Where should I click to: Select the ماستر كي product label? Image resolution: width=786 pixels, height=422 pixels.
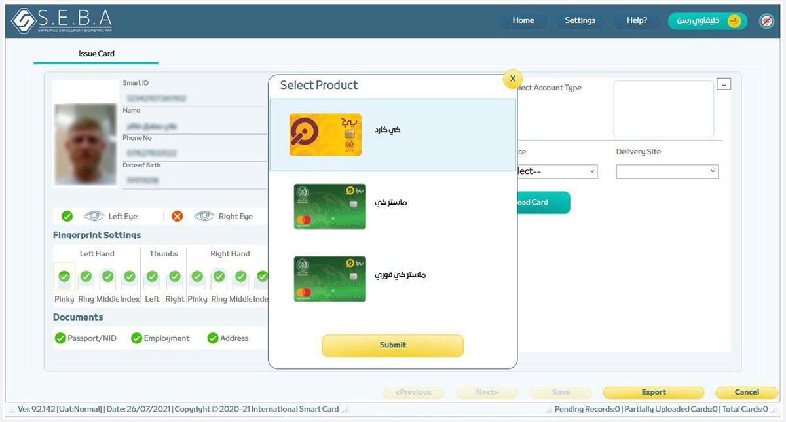pyautogui.click(x=390, y=202)
